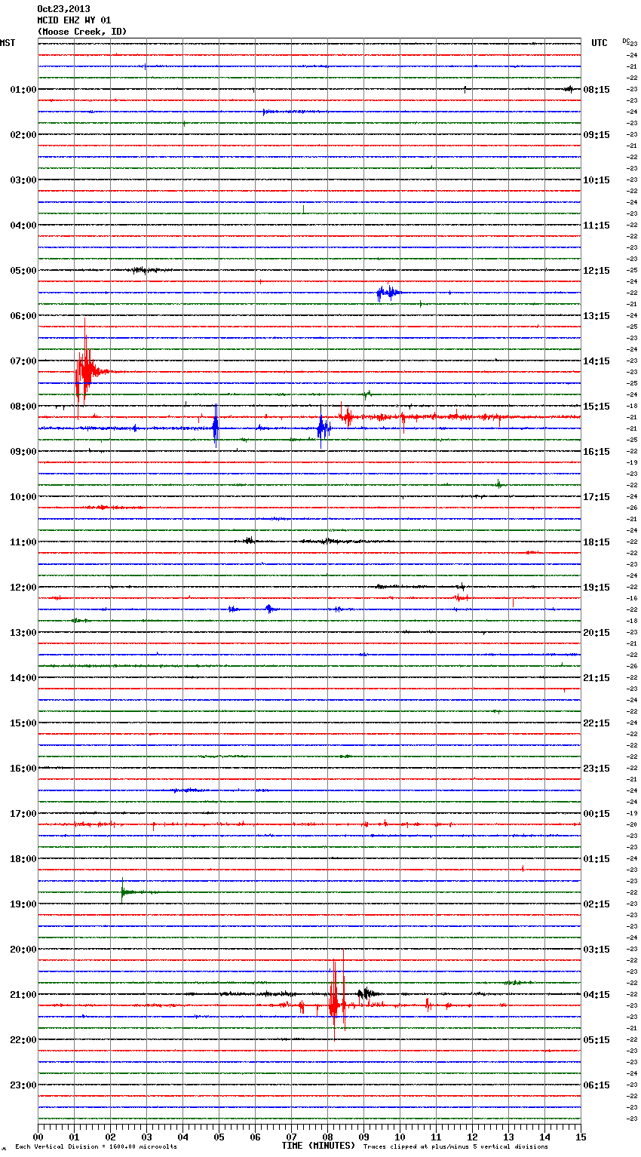Viewport: 641px width, 1157px height.
Task: Click the 11:15 UTC row label
Action: click(597, 226)
